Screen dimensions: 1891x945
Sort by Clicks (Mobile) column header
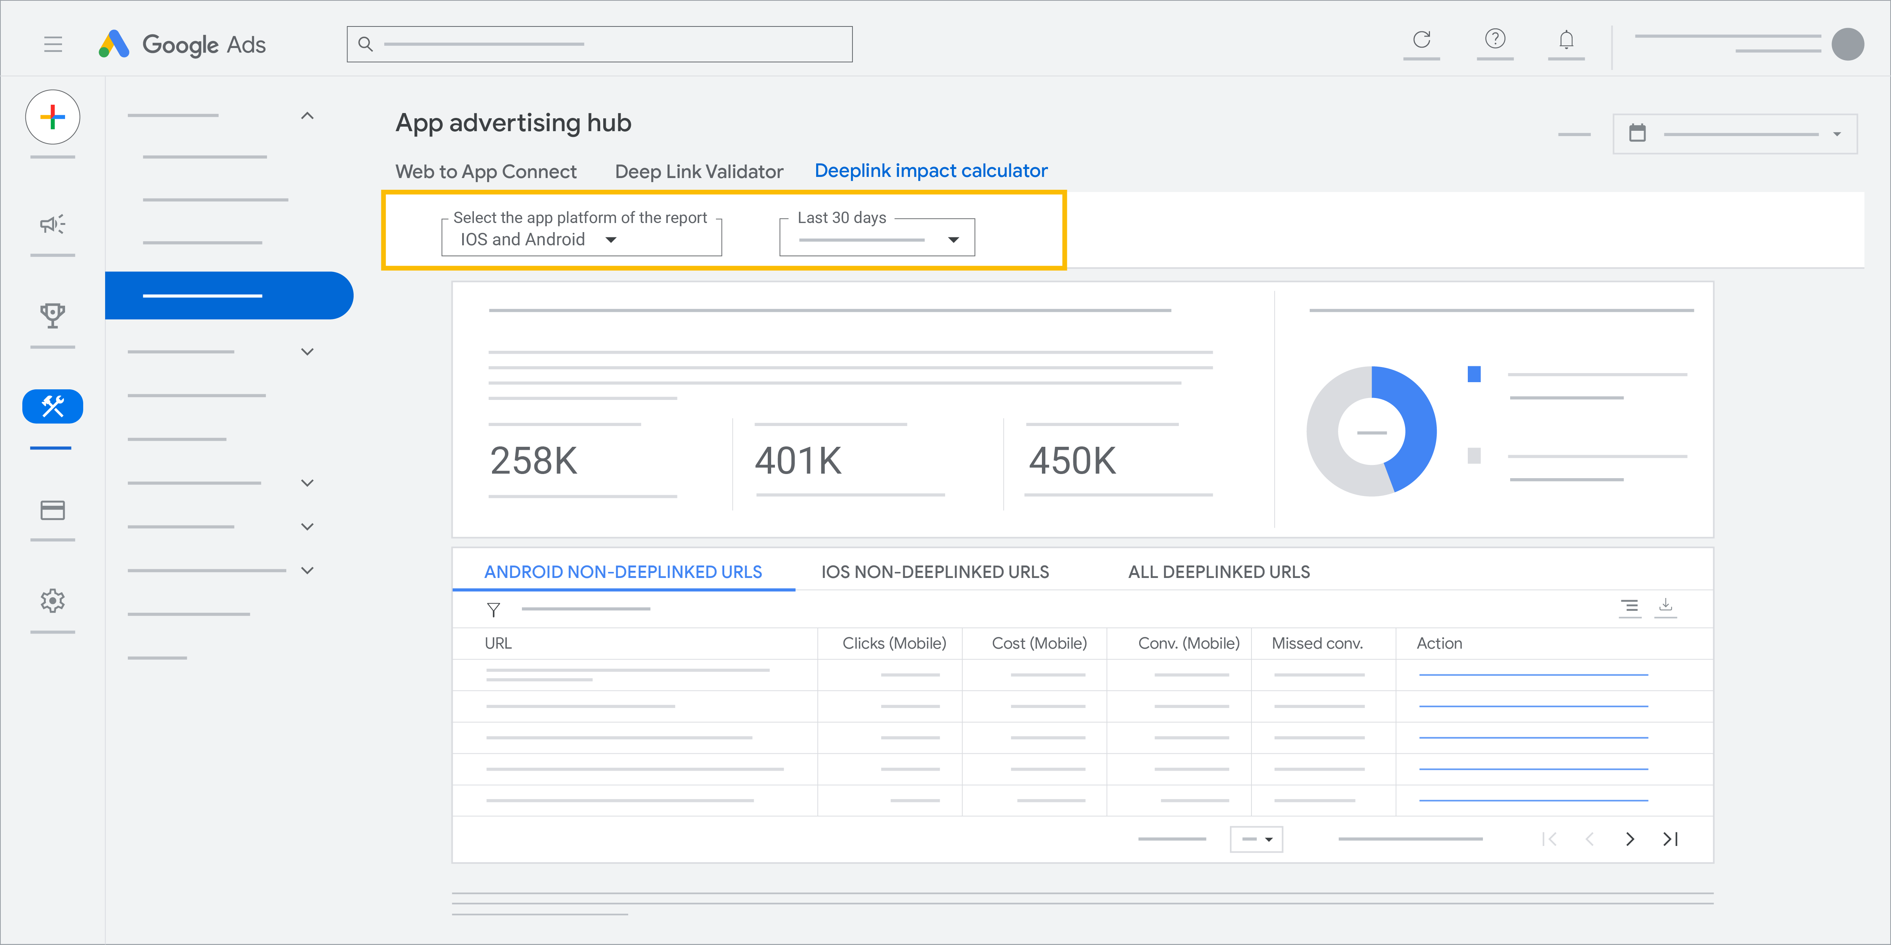[894, 643]
